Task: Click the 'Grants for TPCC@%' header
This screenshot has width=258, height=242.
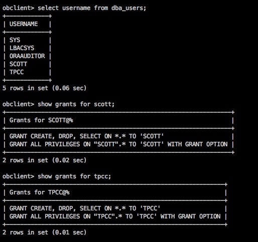Action: [x=40, y=192]
